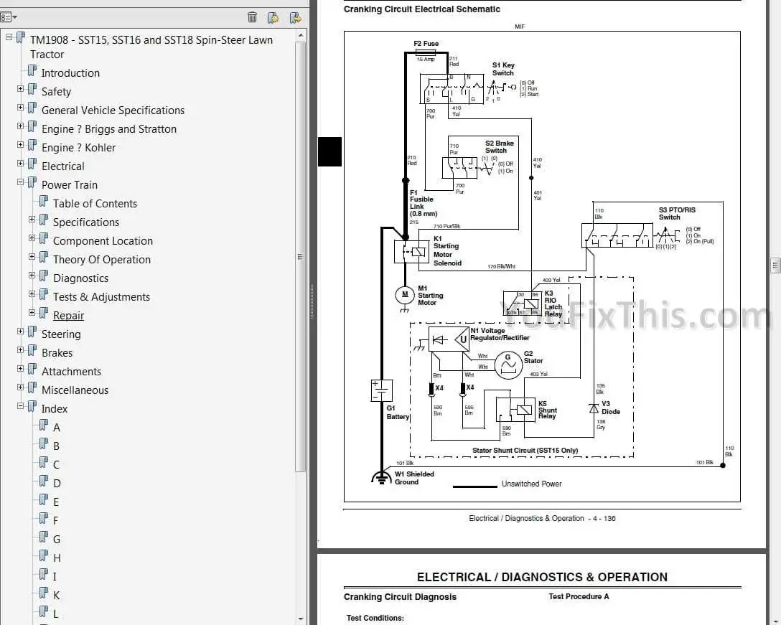781x625 pixels.
Task: Expand the Electrical bookmark
Action: coord(20,164)
